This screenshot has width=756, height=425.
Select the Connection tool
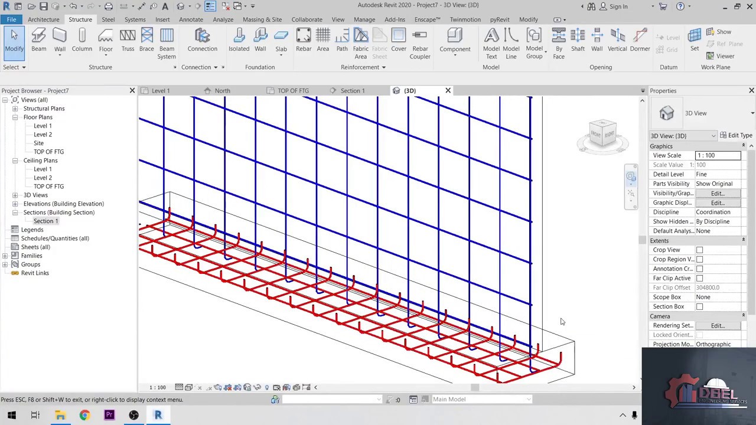[x=203, y=41]
